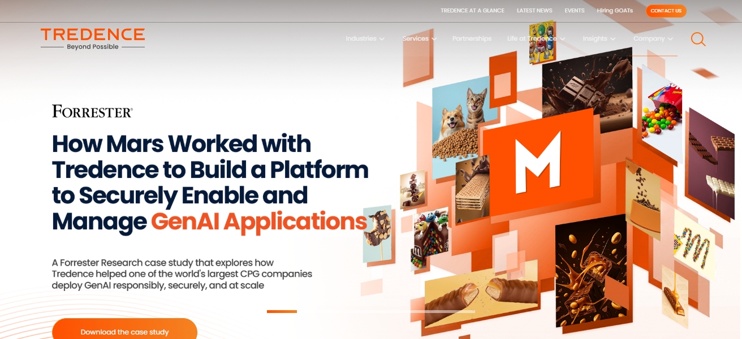
Task: Expand the Industries dropdown menu
Action: [x=365, y=38]
